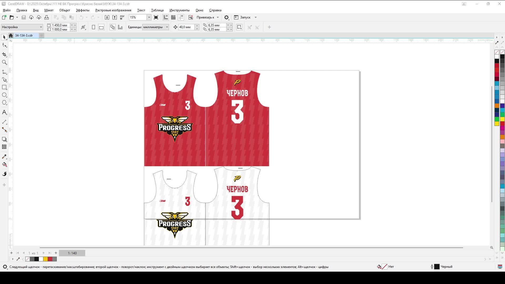The image size is (505, 284).
Task: Open the zoom level dropdown
Action: (149, 17)
